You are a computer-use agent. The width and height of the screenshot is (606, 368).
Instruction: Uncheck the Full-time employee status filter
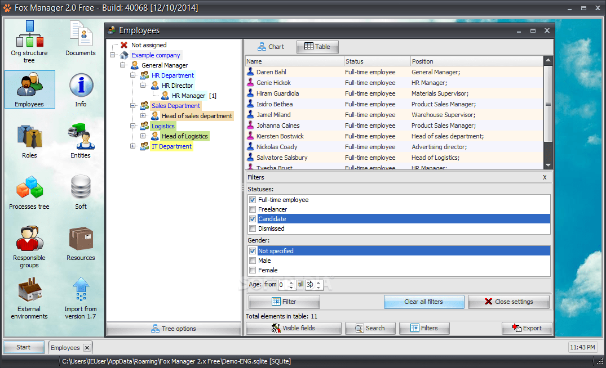252,199
